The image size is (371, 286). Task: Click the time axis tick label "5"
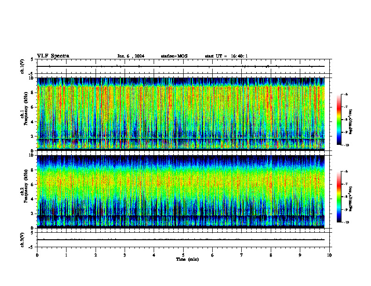(183, 255)
